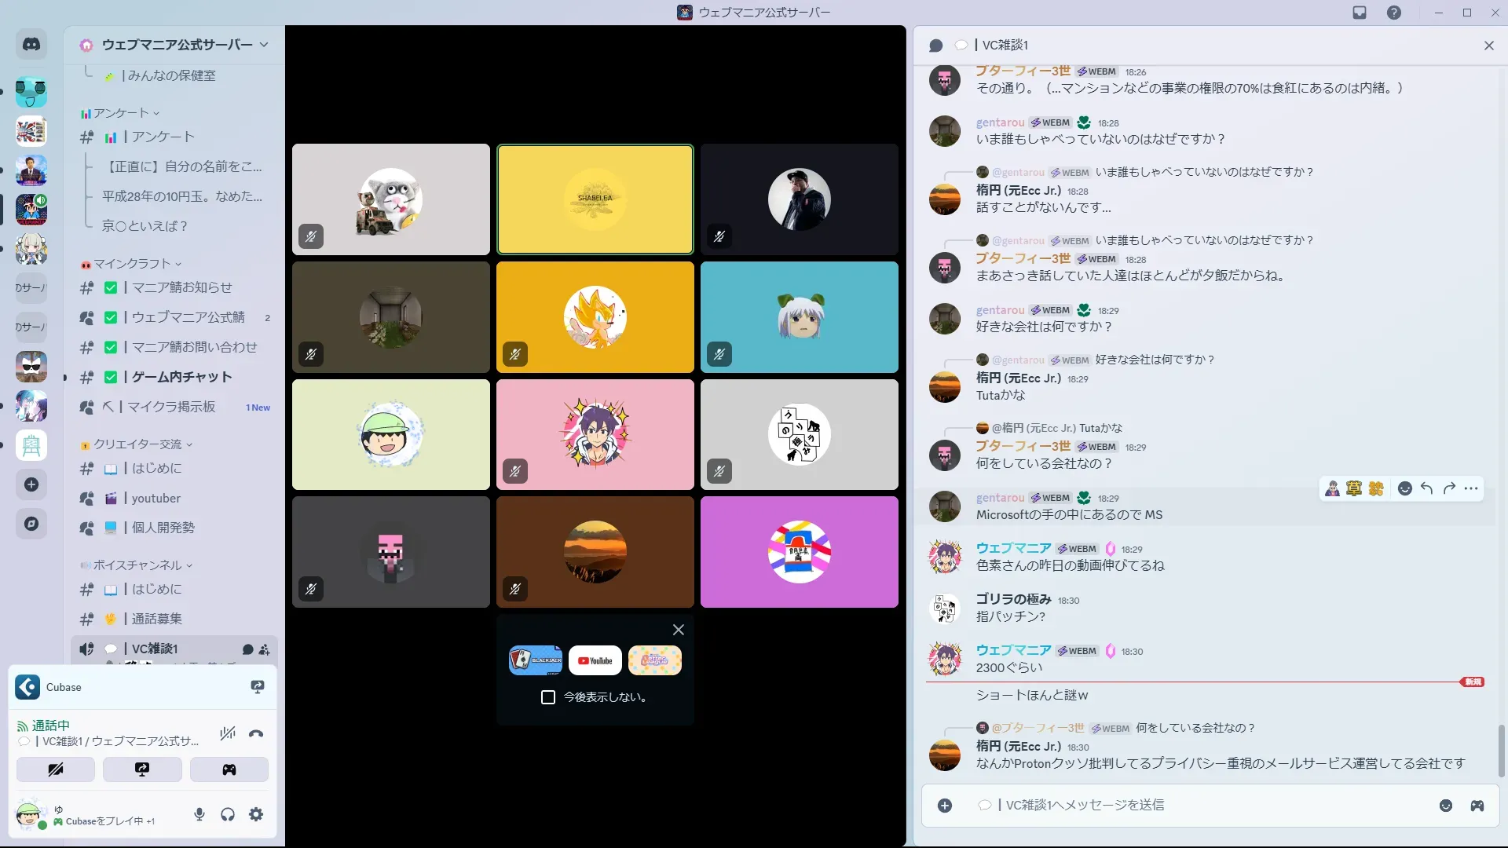Open the youtuber channel
This screenshot has height=848, width=1508.
(x=156, y=498)
